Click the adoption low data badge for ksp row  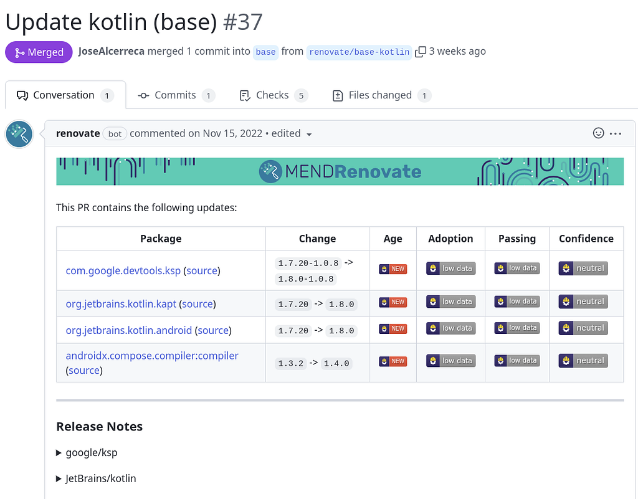pos(451,269)
